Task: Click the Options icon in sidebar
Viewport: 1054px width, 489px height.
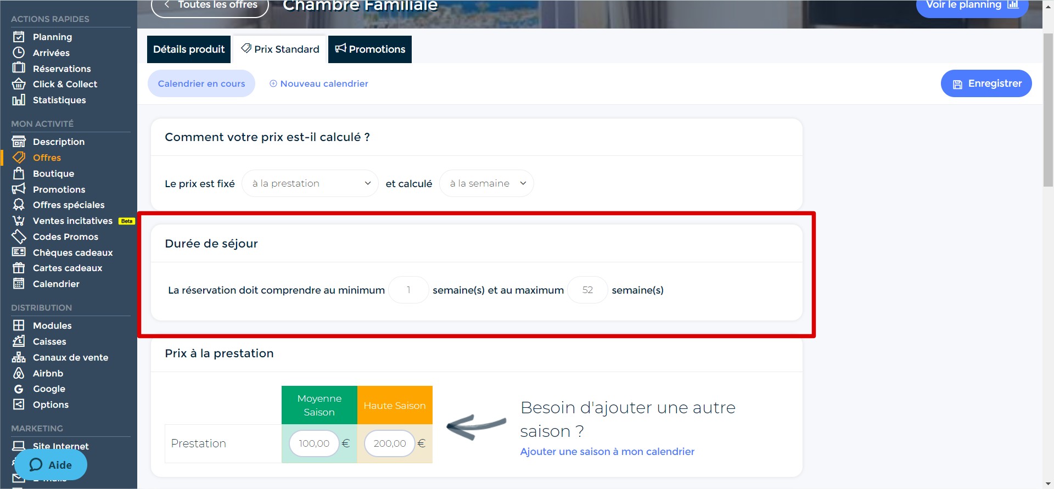Action: click(19, 404)
